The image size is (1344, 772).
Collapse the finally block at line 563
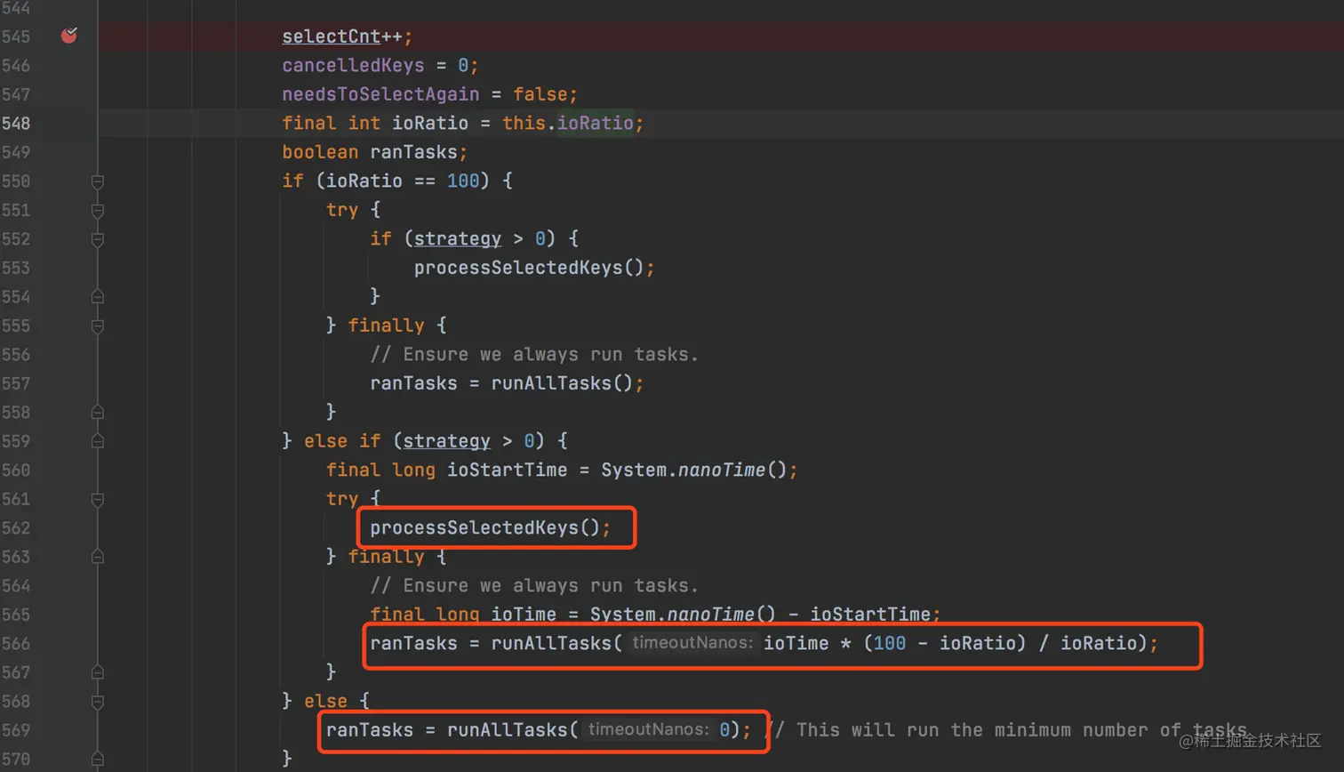[98, 558]
